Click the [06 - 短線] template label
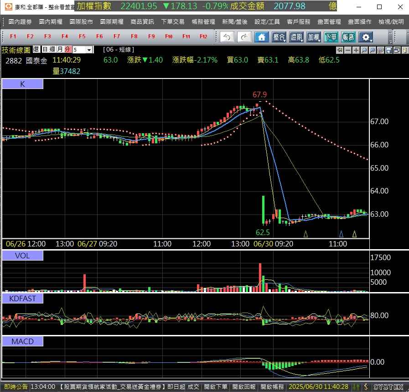The width and height of the screenshot is (409, 392). tap(119, 50)
